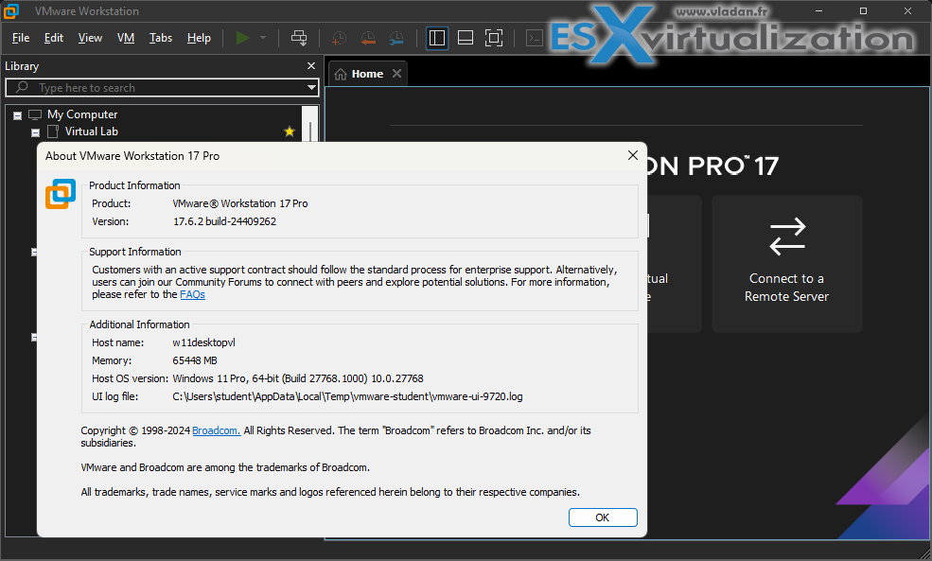Click the favorite star next to Virtual Lab

(290, 131)
